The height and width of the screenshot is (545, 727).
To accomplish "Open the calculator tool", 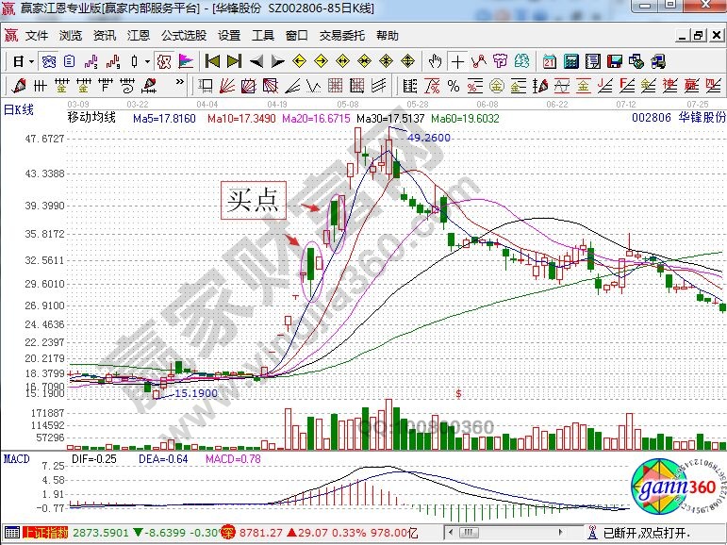I will [570, 61].
